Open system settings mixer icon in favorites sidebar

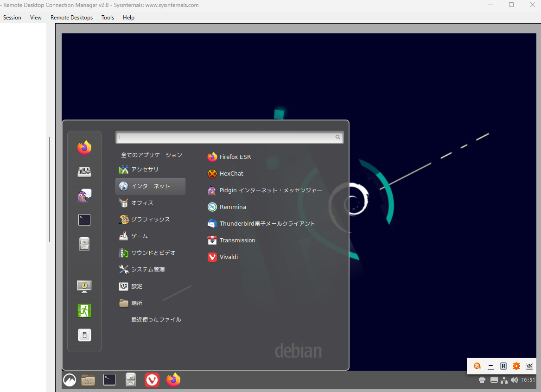tap(84, 172)
